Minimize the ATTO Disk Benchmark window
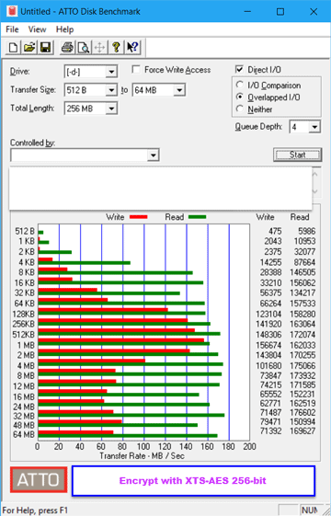Image resolution: width=331 pixels, height=516 pixels. 247,12
